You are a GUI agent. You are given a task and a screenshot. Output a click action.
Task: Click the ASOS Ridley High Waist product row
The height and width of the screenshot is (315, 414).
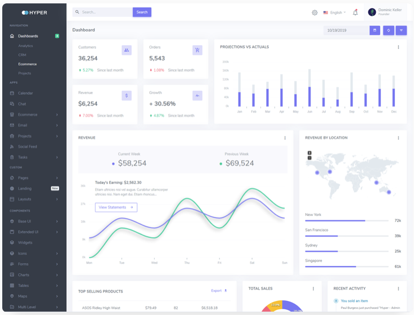154,308
